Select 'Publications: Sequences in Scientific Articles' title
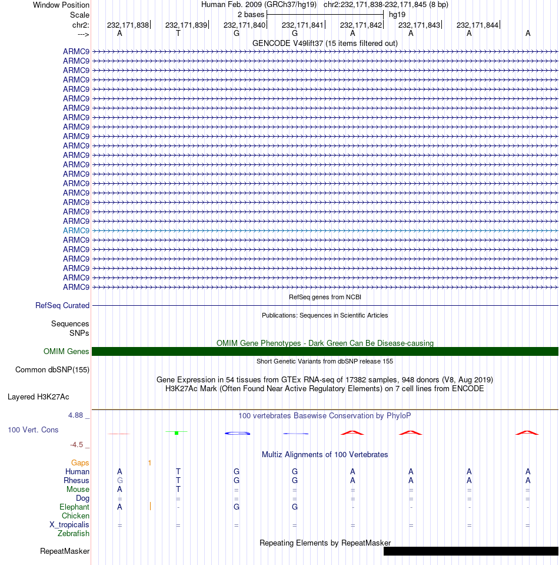Image resolution: width=559 pixels, height=565 pixels. tap(325, 315)
